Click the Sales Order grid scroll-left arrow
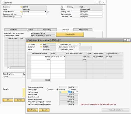This screenshot has height=114, width=131. click(9, 68)
